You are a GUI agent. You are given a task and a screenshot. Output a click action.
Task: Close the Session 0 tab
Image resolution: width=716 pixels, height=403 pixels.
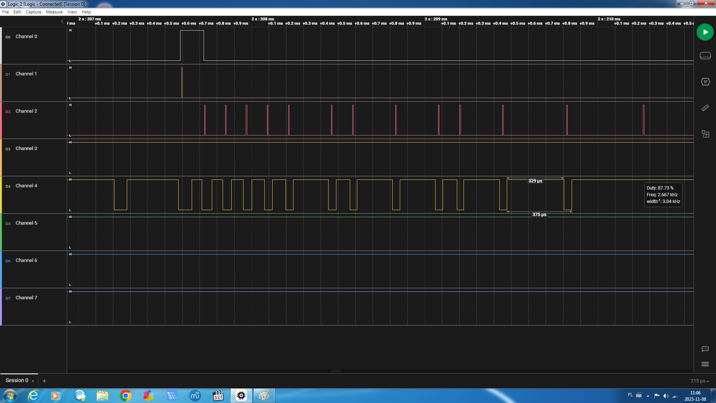(x=33, y=381)
